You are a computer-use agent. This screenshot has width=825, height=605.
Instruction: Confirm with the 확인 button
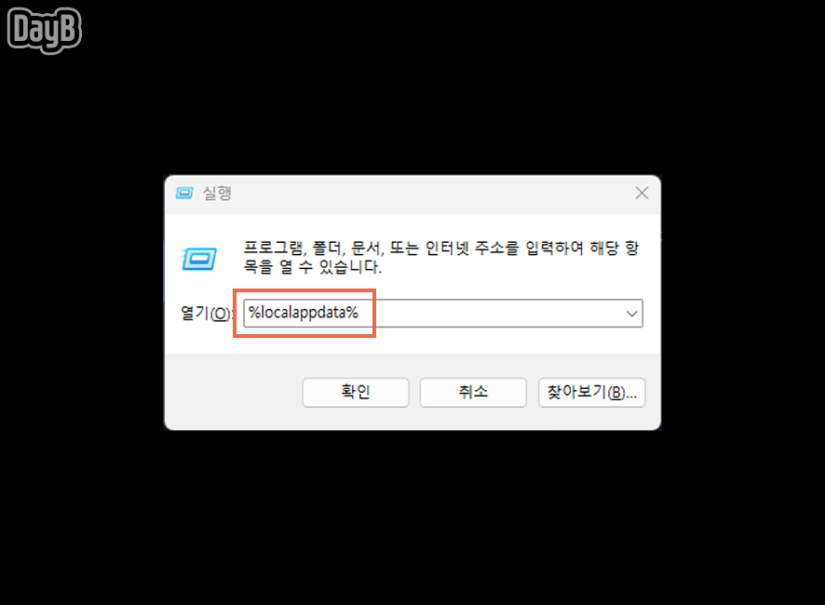click(x=356, y=392)
